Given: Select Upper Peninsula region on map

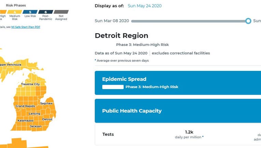Looking at the screenshot, I should (x=10, y=65).
